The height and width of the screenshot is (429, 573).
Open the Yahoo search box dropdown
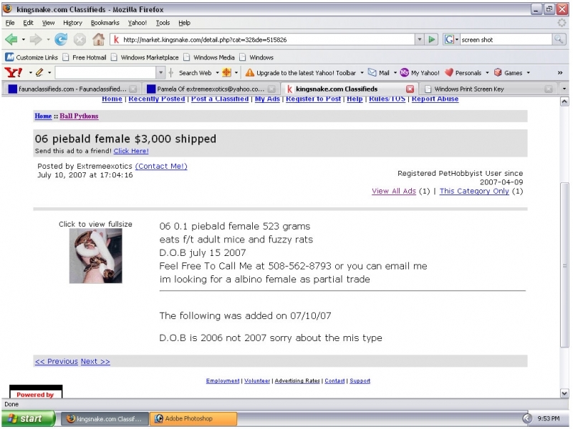coord(160,73)
